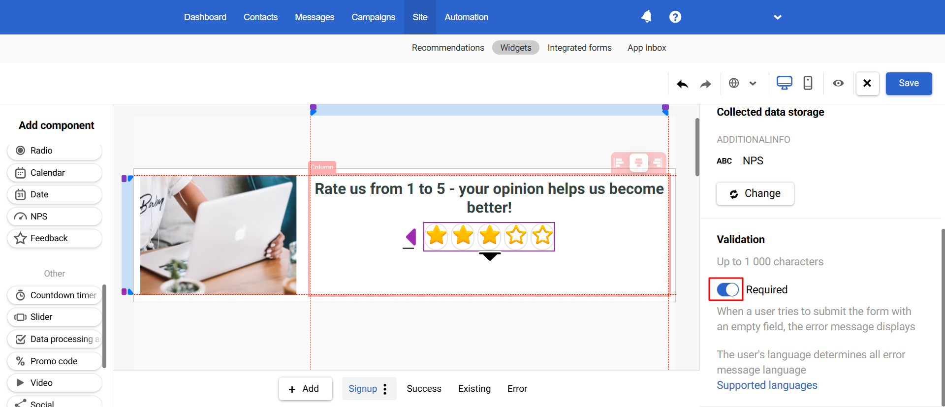945x407 pixels.
Task: Redo the last change
Action: click(706, 84)
